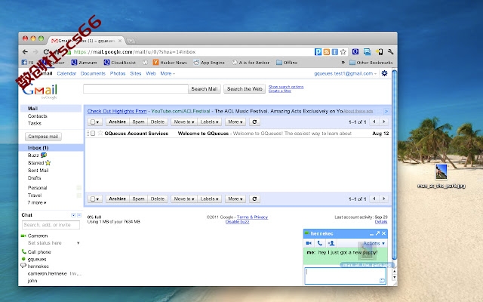Open the Set status here dropdown
The image size is (483, 302).
78,243
